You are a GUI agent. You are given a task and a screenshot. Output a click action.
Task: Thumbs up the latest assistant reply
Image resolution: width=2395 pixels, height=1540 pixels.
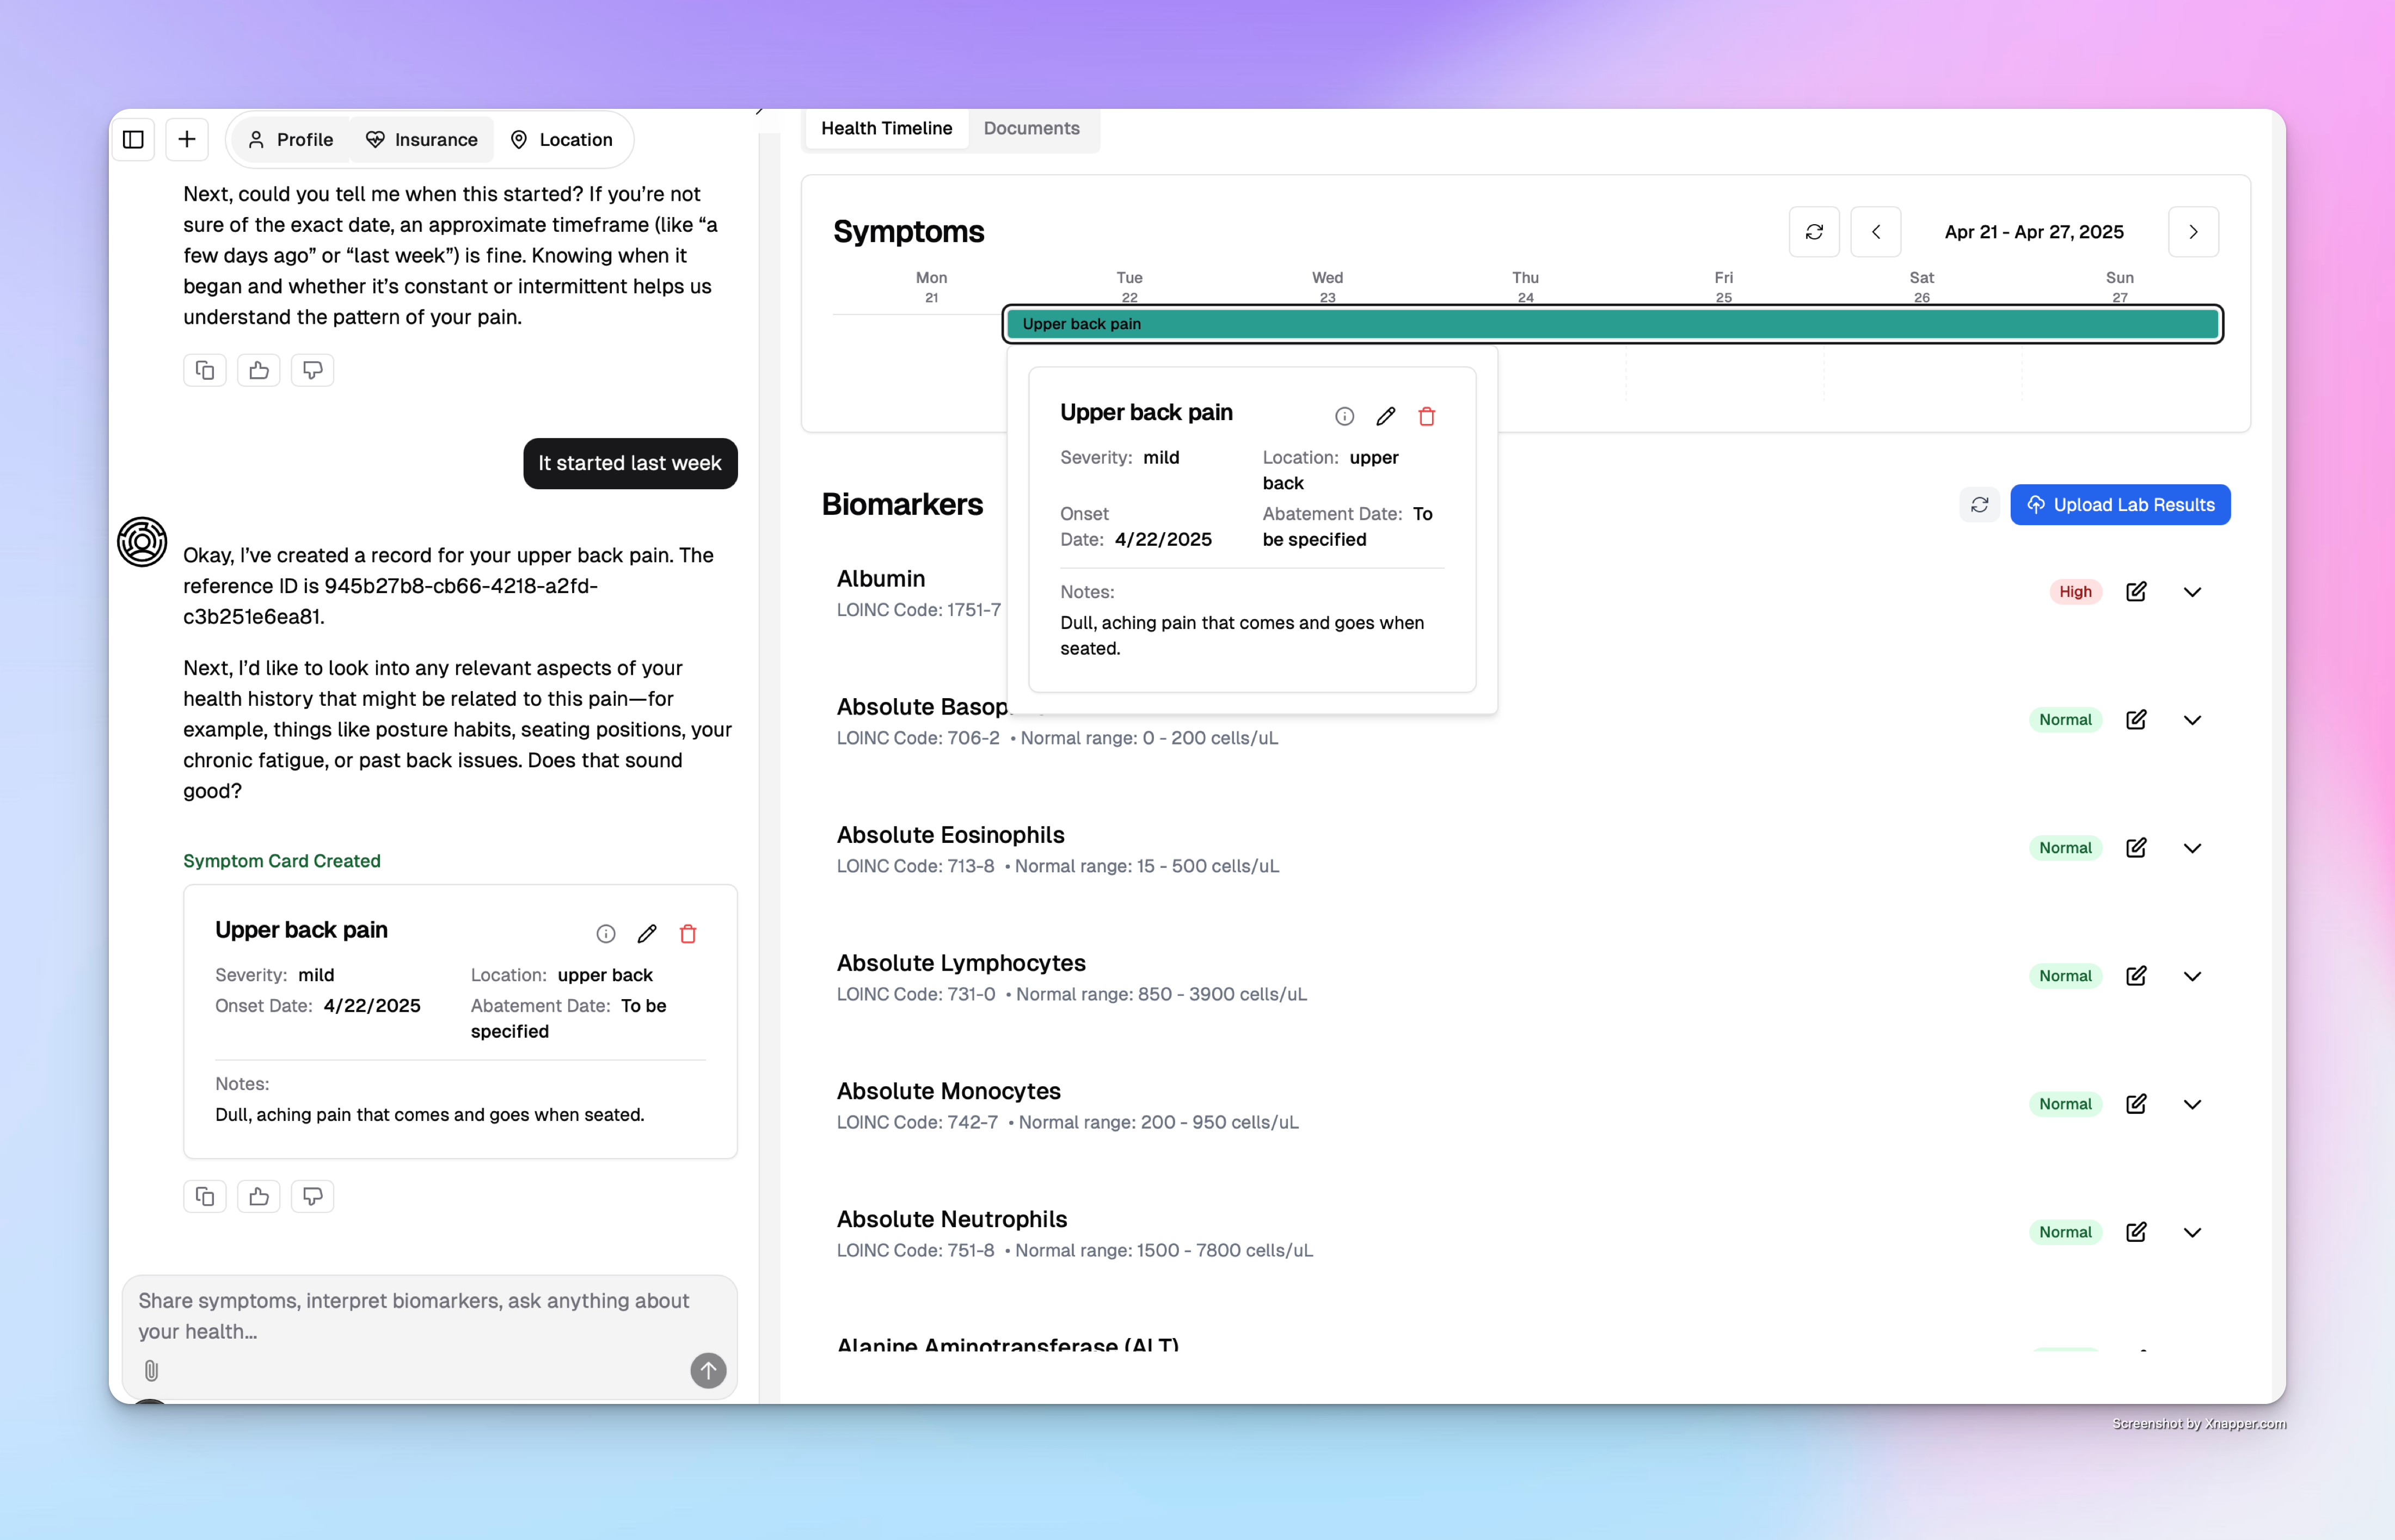click(259, 1196)
